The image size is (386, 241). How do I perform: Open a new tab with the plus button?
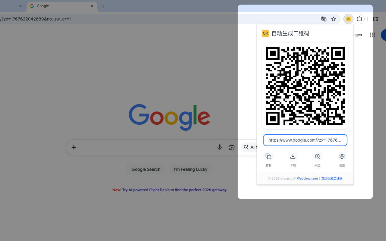point(103,6)
